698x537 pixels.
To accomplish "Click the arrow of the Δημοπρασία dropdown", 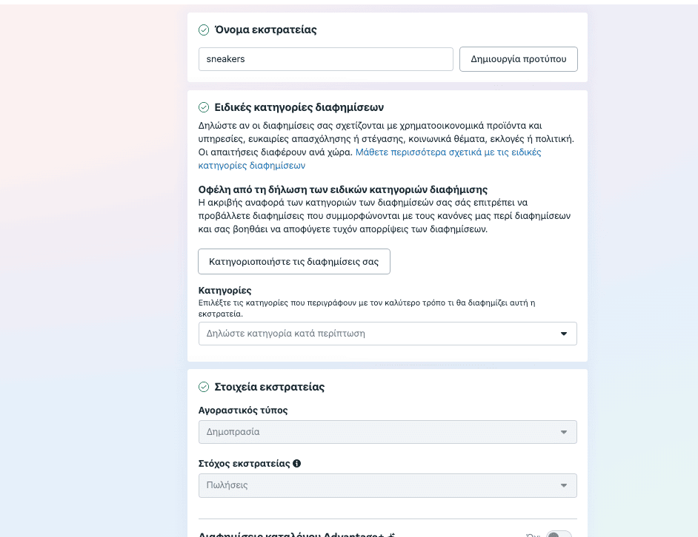I will tap(564, 432).
